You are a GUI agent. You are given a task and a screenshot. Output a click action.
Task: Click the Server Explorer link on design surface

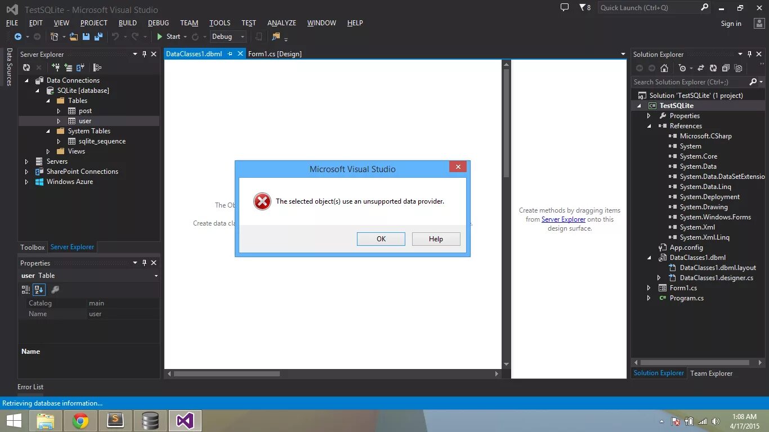564,219
